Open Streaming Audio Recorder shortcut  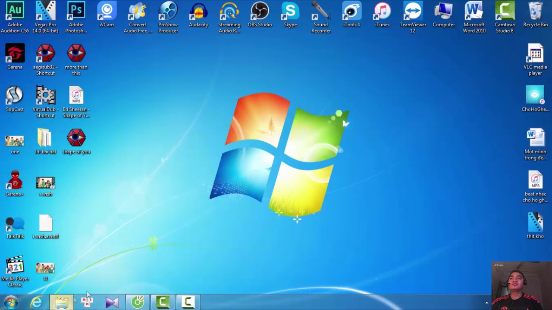pyautogui.click(x=229, y=17)
